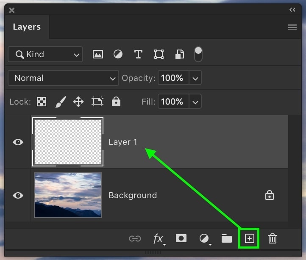Create a new group folder icon
The height and width of the screenshot is (260, 306).
[x=227, y=239]
